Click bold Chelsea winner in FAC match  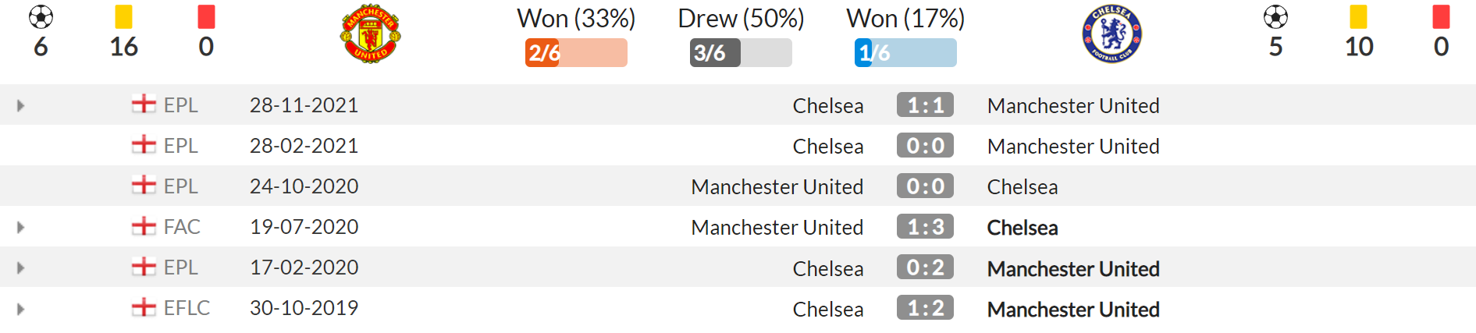1023,228
